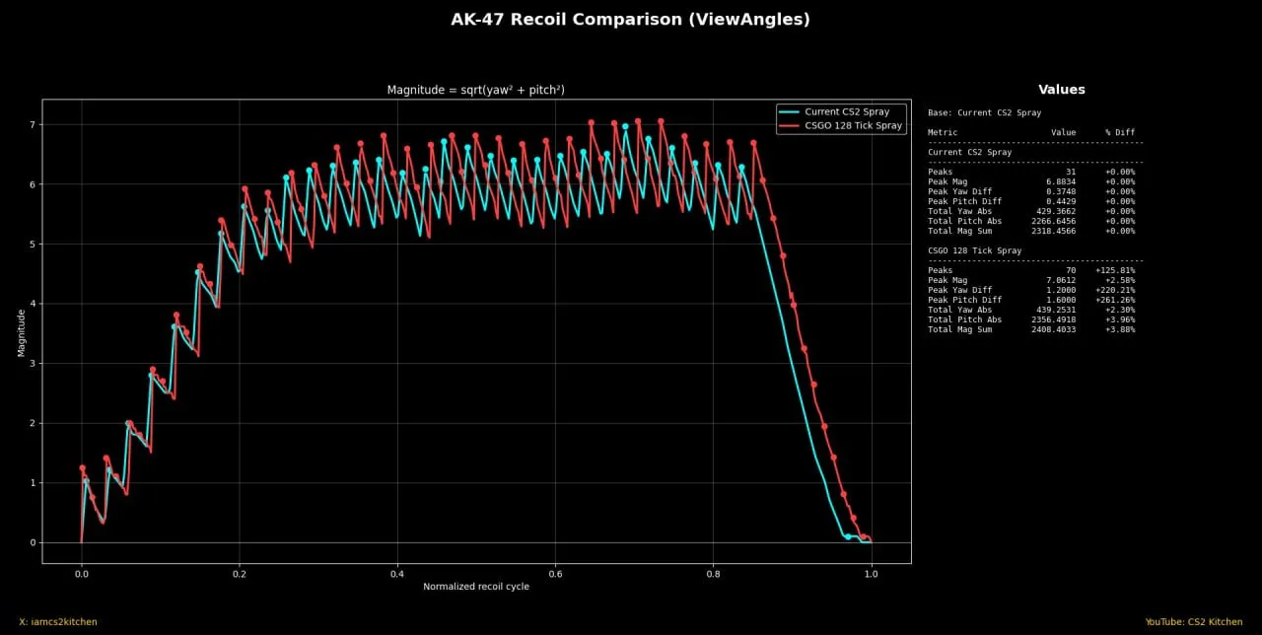Viewport: 1262px width, 635px height.
Task: Click the CSGO Total Mag Sum value '2408.4033'
Action: point(1054,329)
